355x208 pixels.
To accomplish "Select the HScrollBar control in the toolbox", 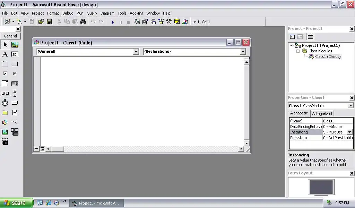I will (x=5, y=93).
